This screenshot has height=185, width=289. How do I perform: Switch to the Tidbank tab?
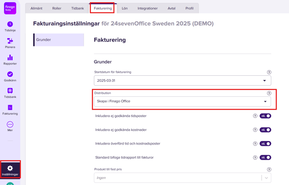[78, 8]
